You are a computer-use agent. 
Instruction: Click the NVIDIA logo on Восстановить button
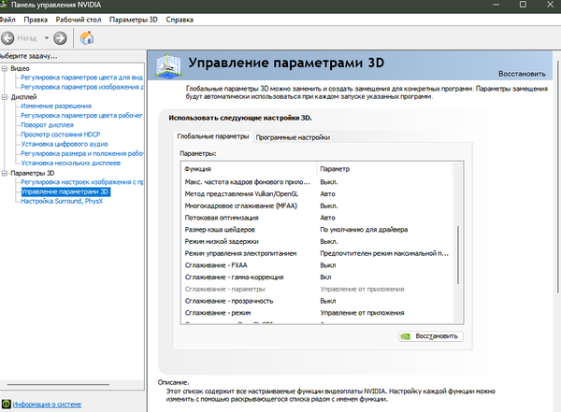tap(406, 336)
